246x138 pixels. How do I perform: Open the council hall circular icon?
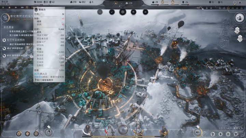(49, 132)
